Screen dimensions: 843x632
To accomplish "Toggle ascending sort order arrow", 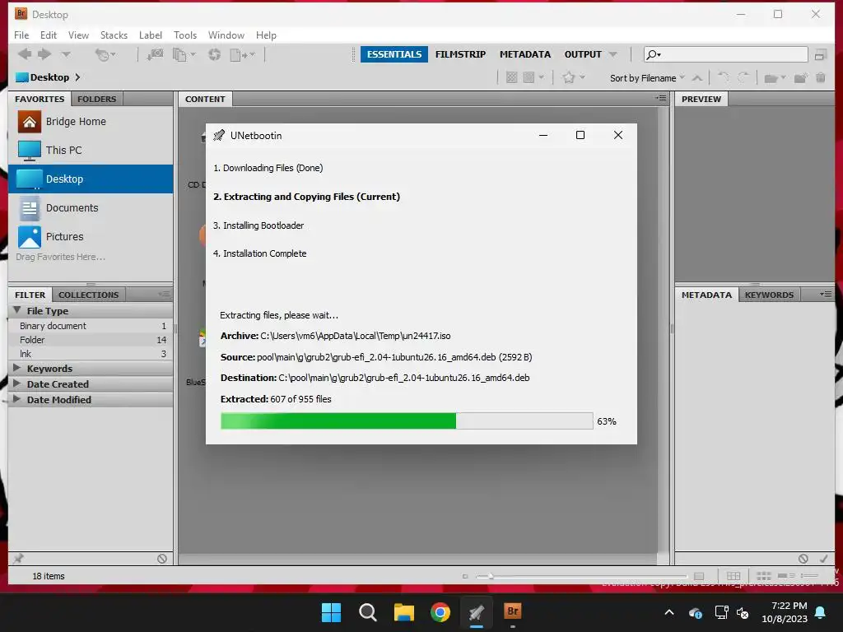I will pos(697,78).
